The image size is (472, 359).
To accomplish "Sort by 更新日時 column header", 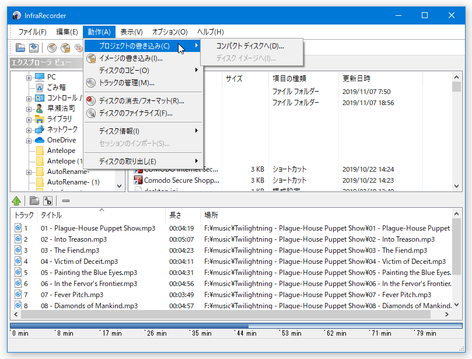I will [380, 79].
